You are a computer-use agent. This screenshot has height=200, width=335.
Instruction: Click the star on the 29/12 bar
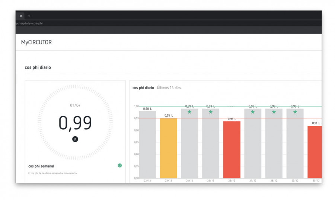coord(295,112)
